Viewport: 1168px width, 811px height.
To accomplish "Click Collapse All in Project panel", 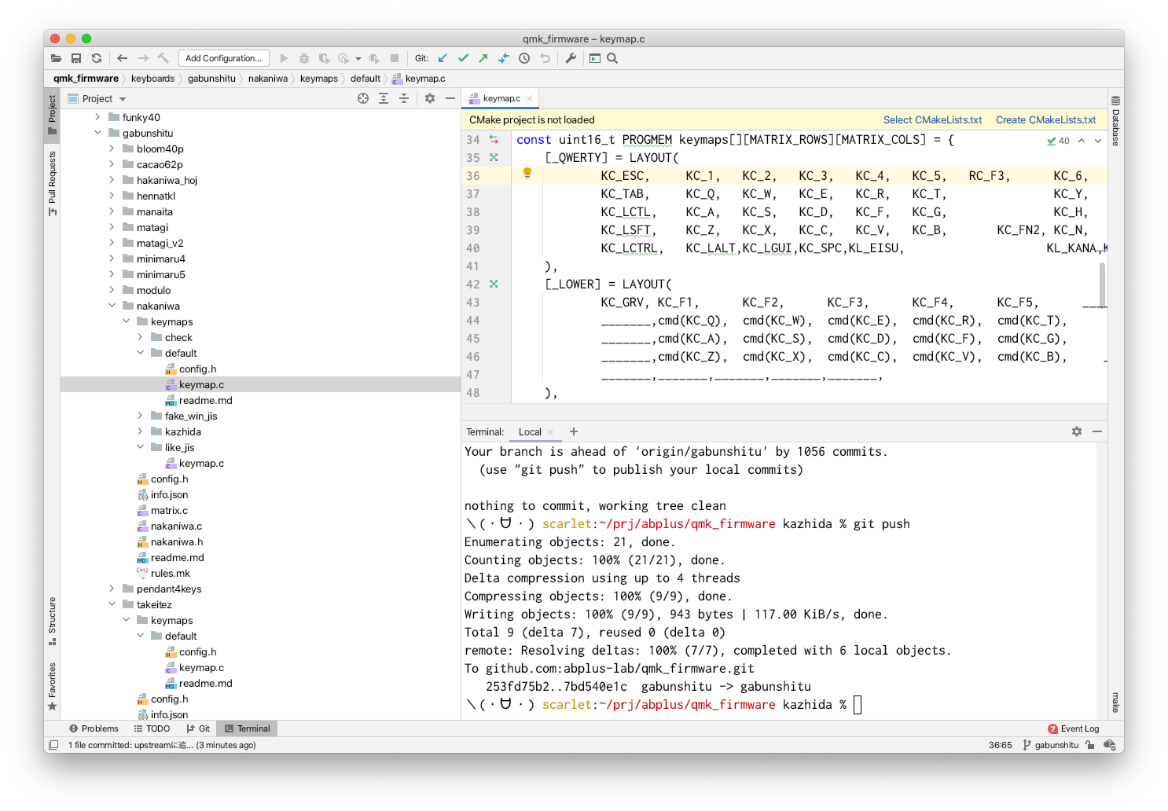I will coord(404,98).
